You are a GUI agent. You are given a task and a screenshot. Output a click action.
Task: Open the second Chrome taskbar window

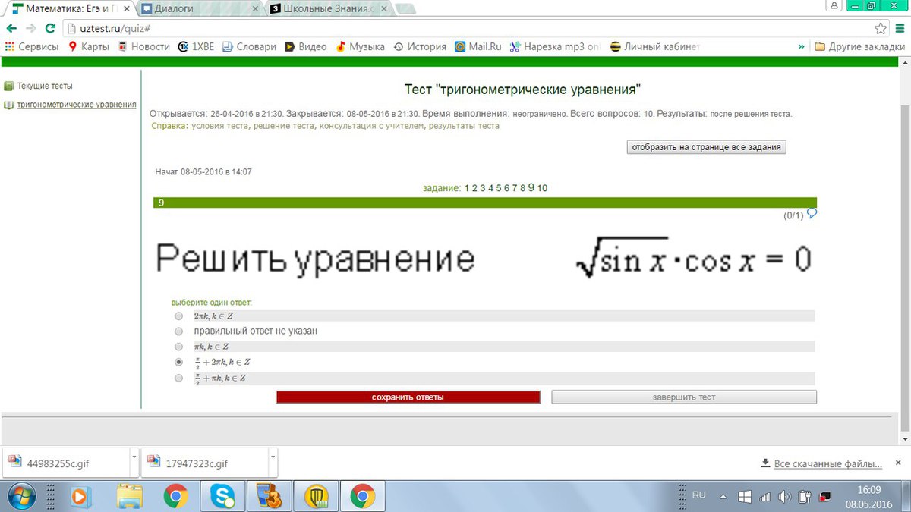click(363, 496)
